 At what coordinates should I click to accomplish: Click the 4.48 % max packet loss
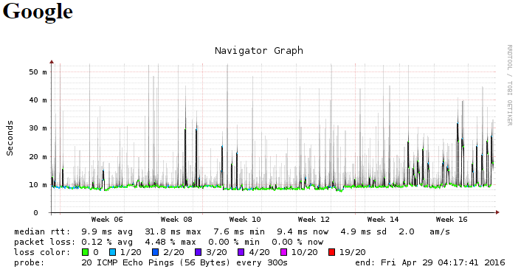170,242
